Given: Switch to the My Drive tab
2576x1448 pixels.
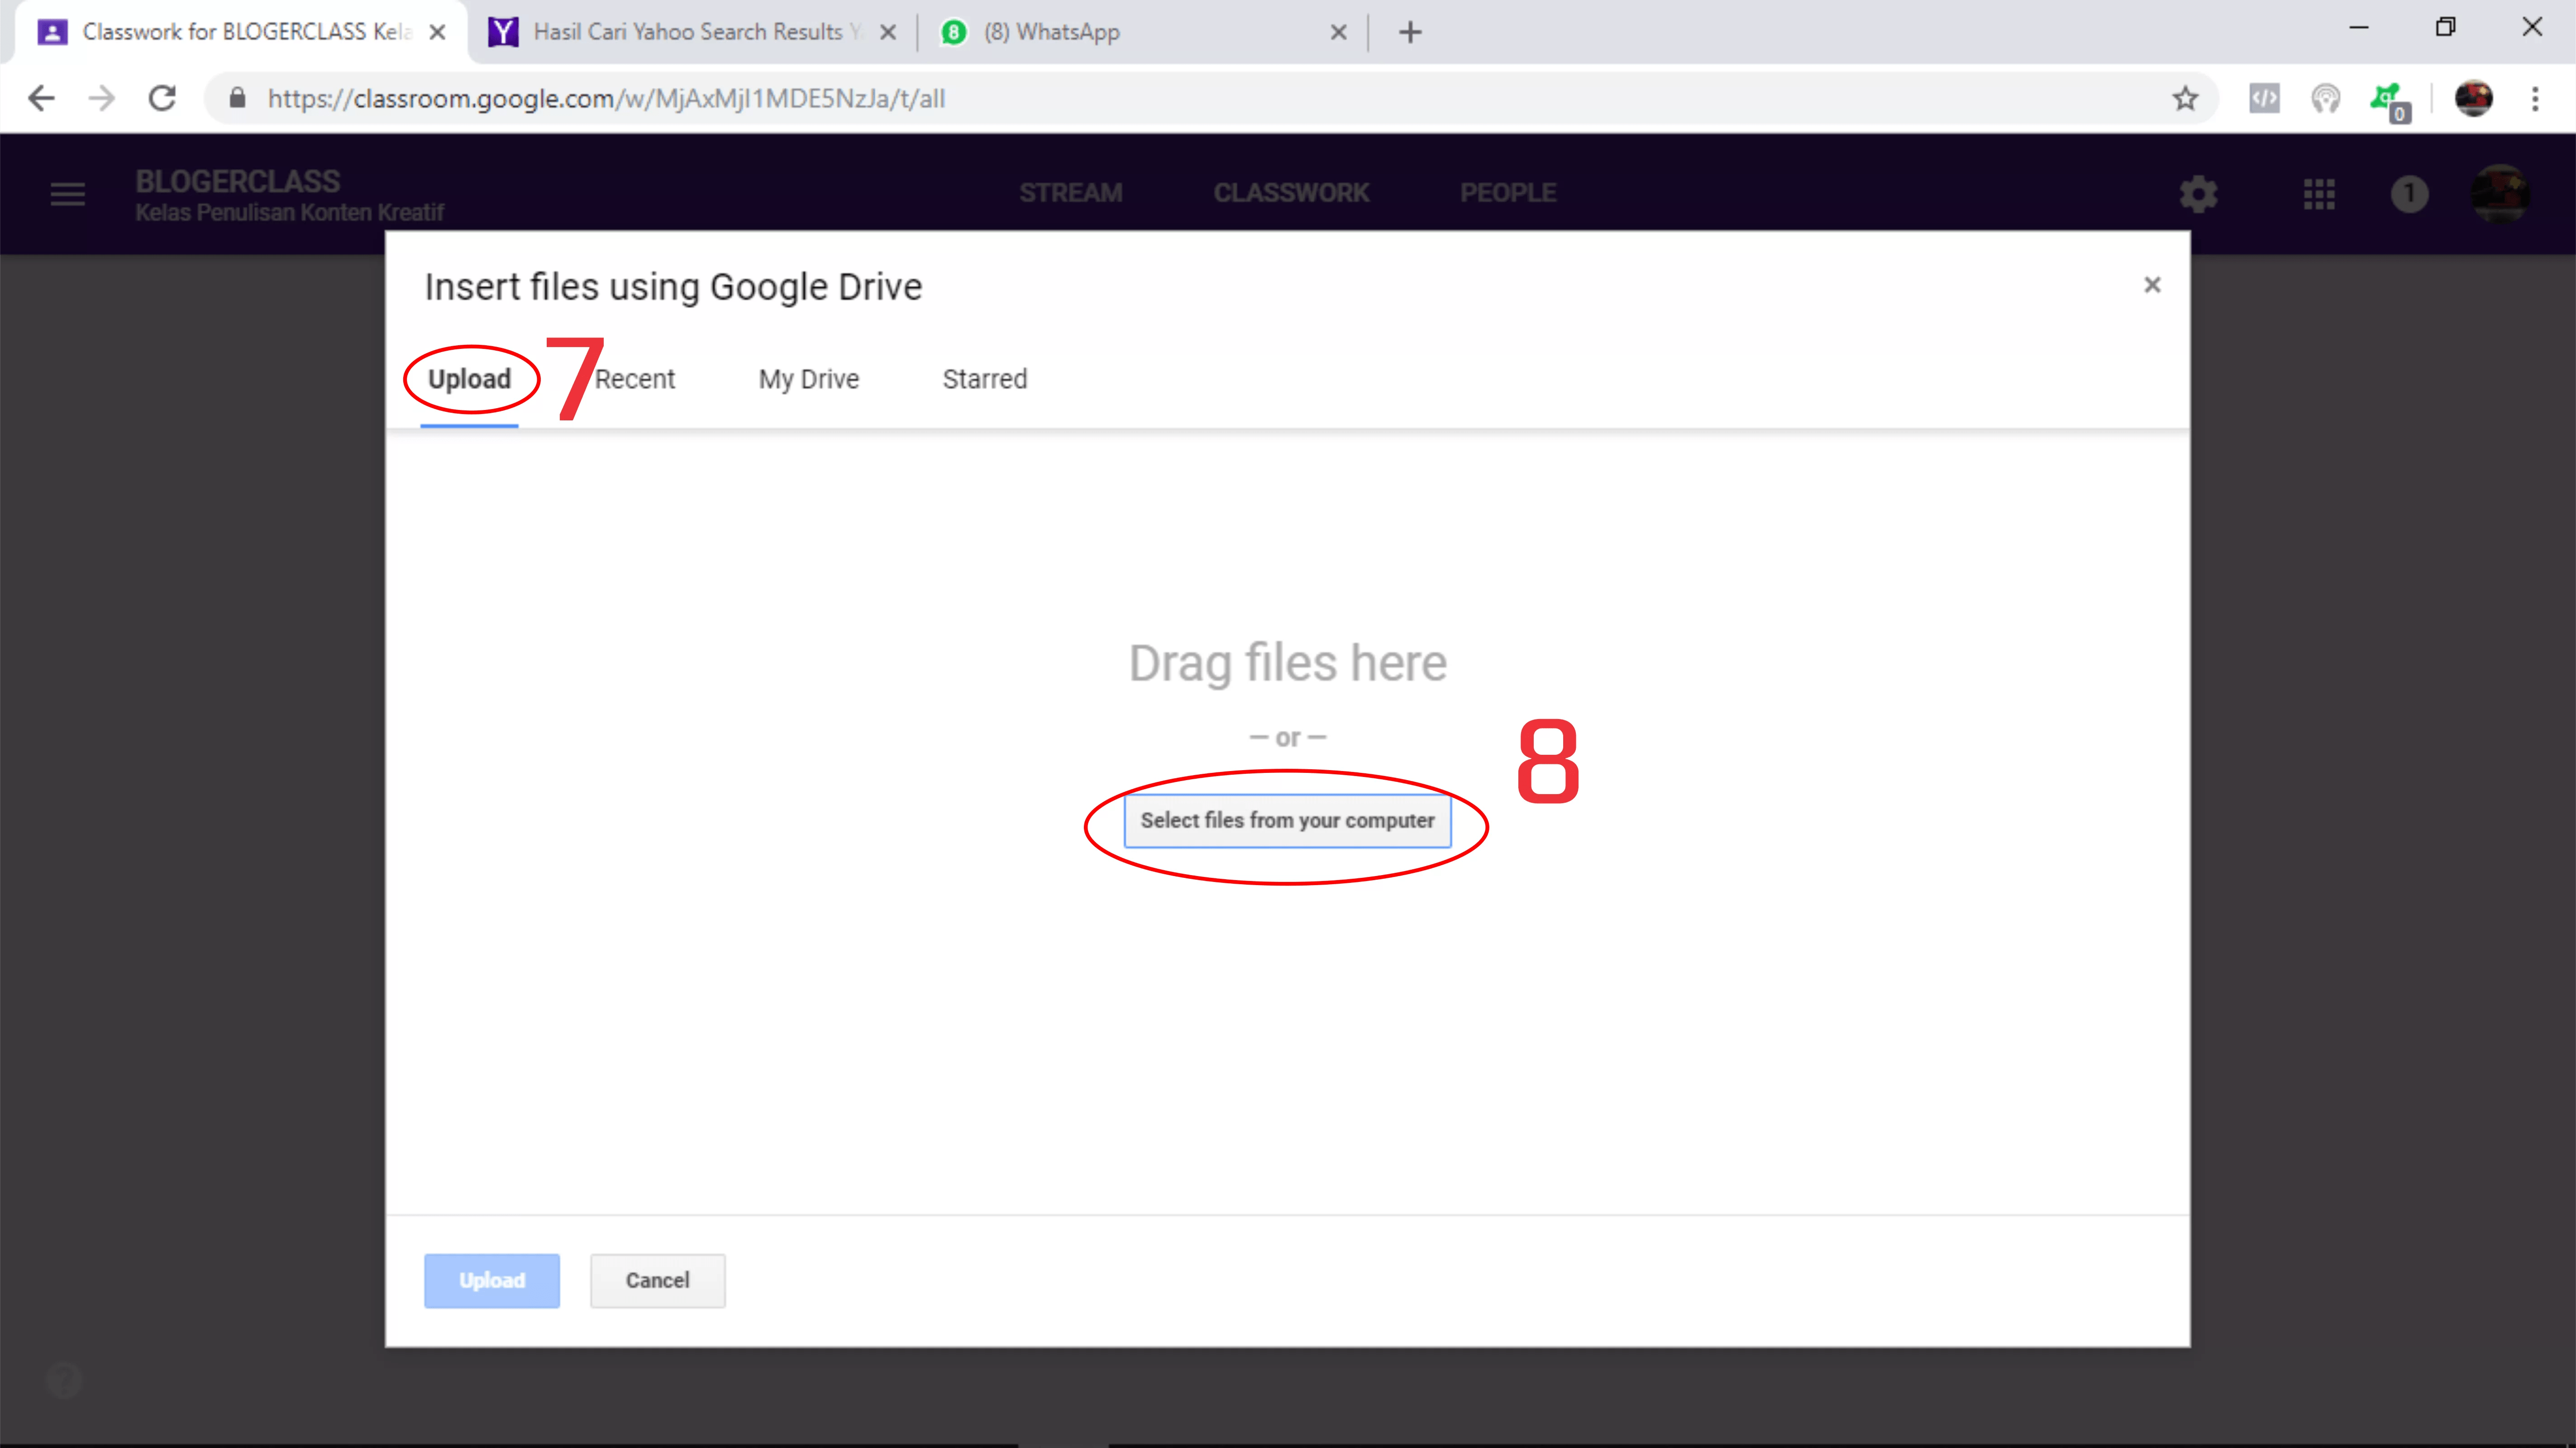Looking at the screenshot, I should [x=808, y=379].
